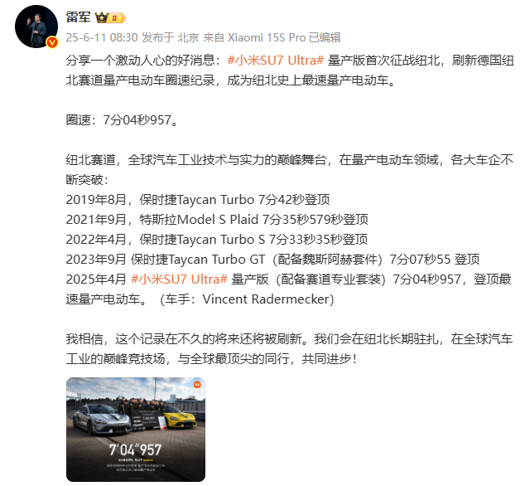
Task: Open the 雷军 username profile link
Action: tap(78, 17)
